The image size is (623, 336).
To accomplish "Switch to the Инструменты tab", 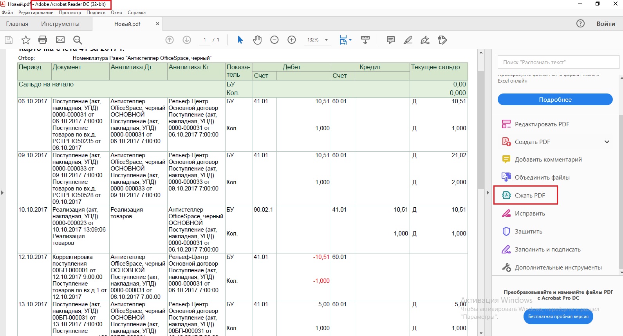I will click(60, 24).
